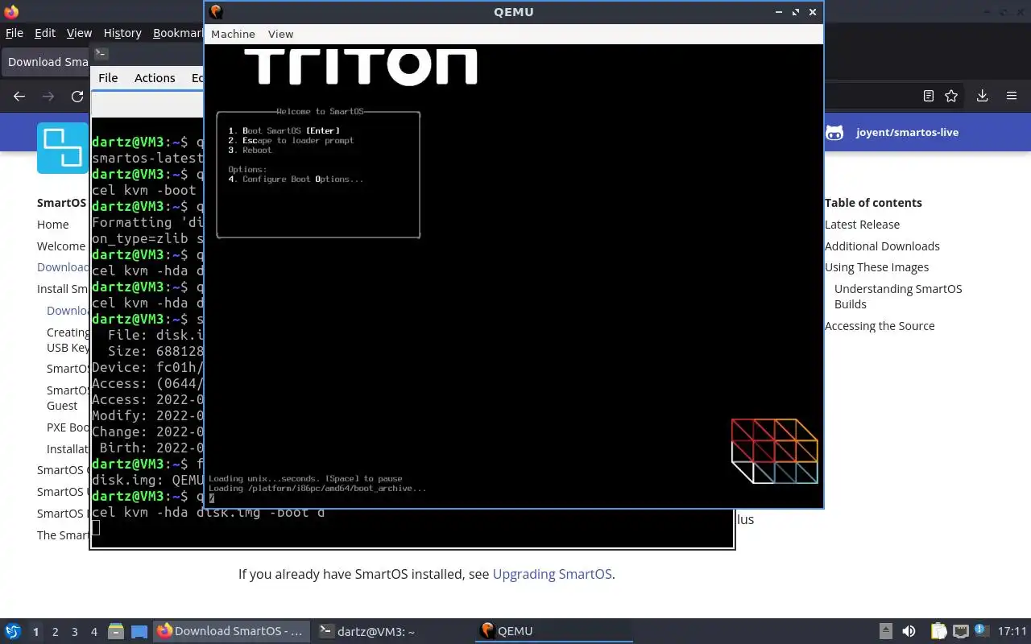Open the File menu in Firefox

point(14,33)
